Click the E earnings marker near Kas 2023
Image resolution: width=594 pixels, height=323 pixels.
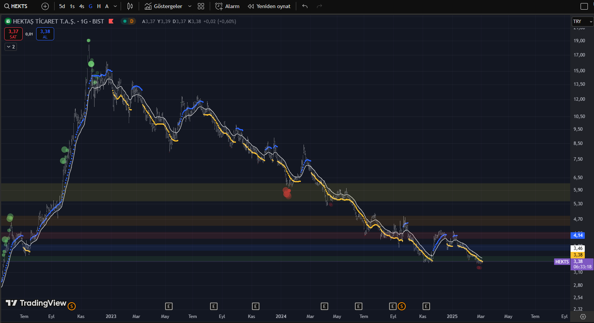tap(256, 306)
